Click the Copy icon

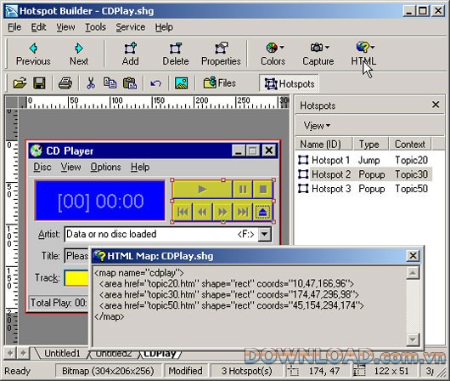click(x=110, y=83)
